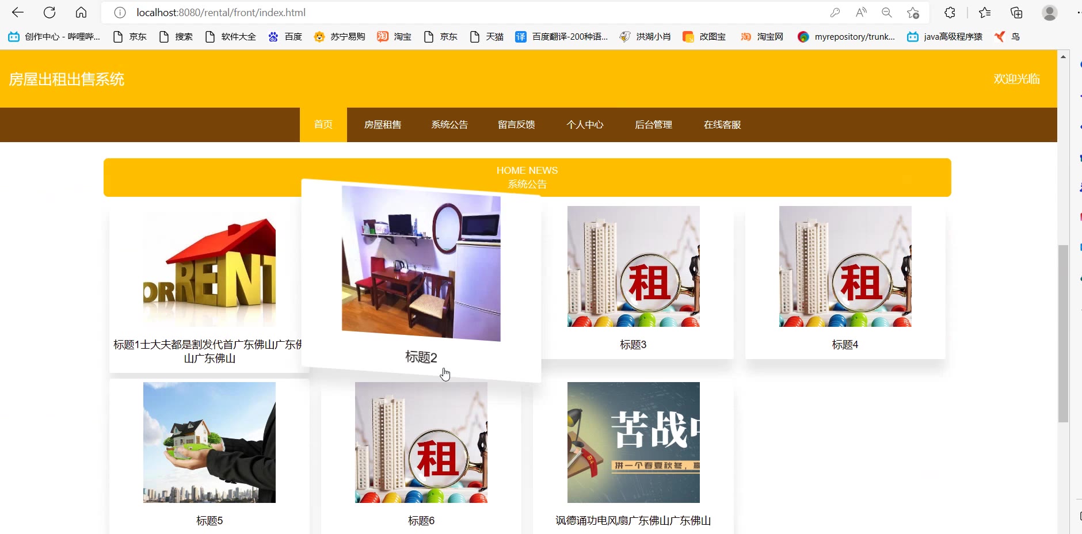1082x534 pixels.
Task: Open the 房屋租售 menu item
Action: (x=383, y=125)
